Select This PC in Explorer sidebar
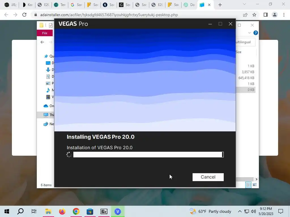Screen dimensions: 290x217 [46, 115]
